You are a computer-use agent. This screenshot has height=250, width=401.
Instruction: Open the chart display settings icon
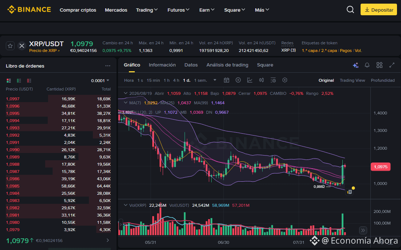pos(273,80)
